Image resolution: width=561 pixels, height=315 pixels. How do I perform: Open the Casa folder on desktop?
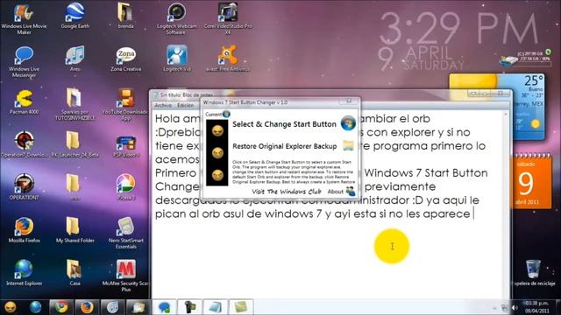coord(75,273)
